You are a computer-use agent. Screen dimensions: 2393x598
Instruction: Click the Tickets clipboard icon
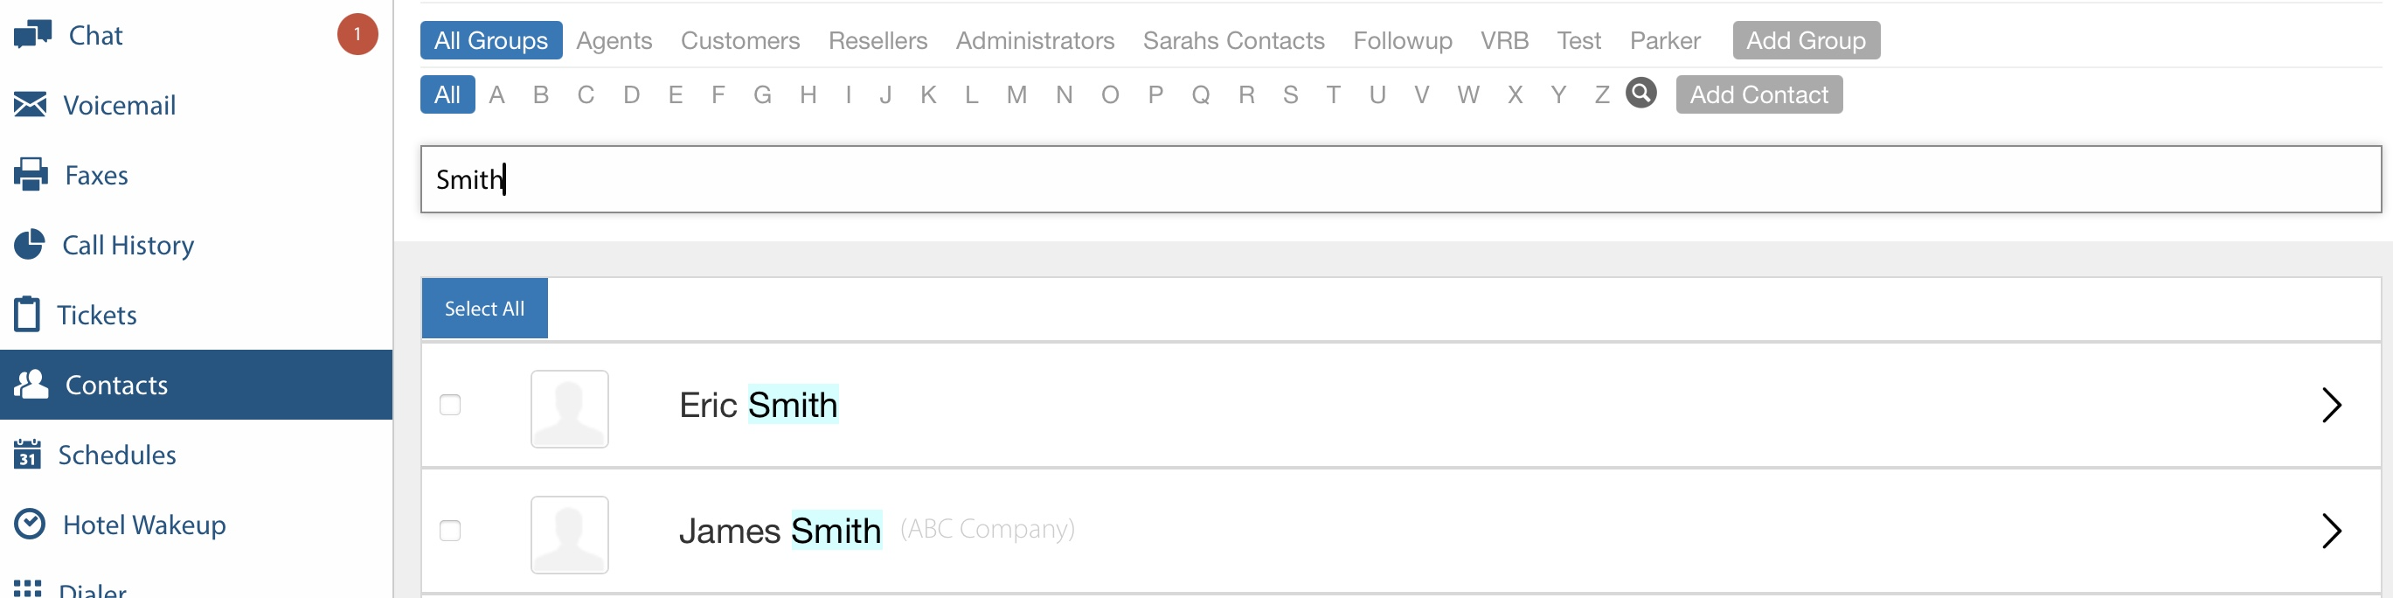pyautogui.click(x=27, y=314)
